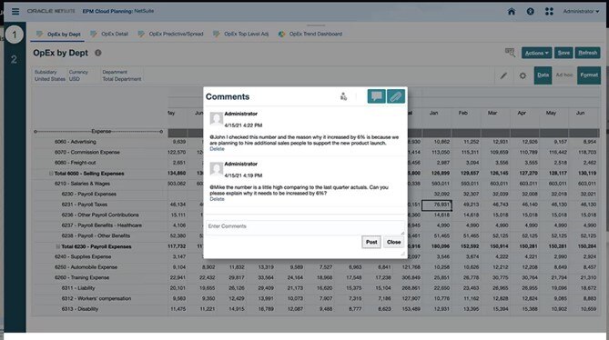The height and width of the screenshot is (340, 609).
Task: Delete the @John comment
Action: pos(217,149)
